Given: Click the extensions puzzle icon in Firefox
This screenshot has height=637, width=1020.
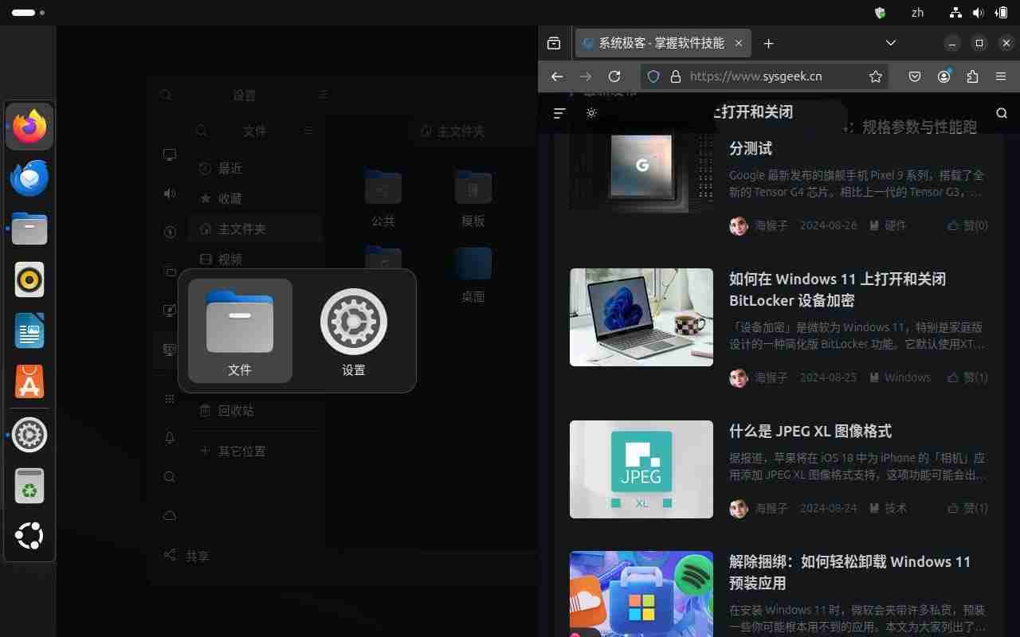Looking at the screenshot, I should (x=972, y=76).
